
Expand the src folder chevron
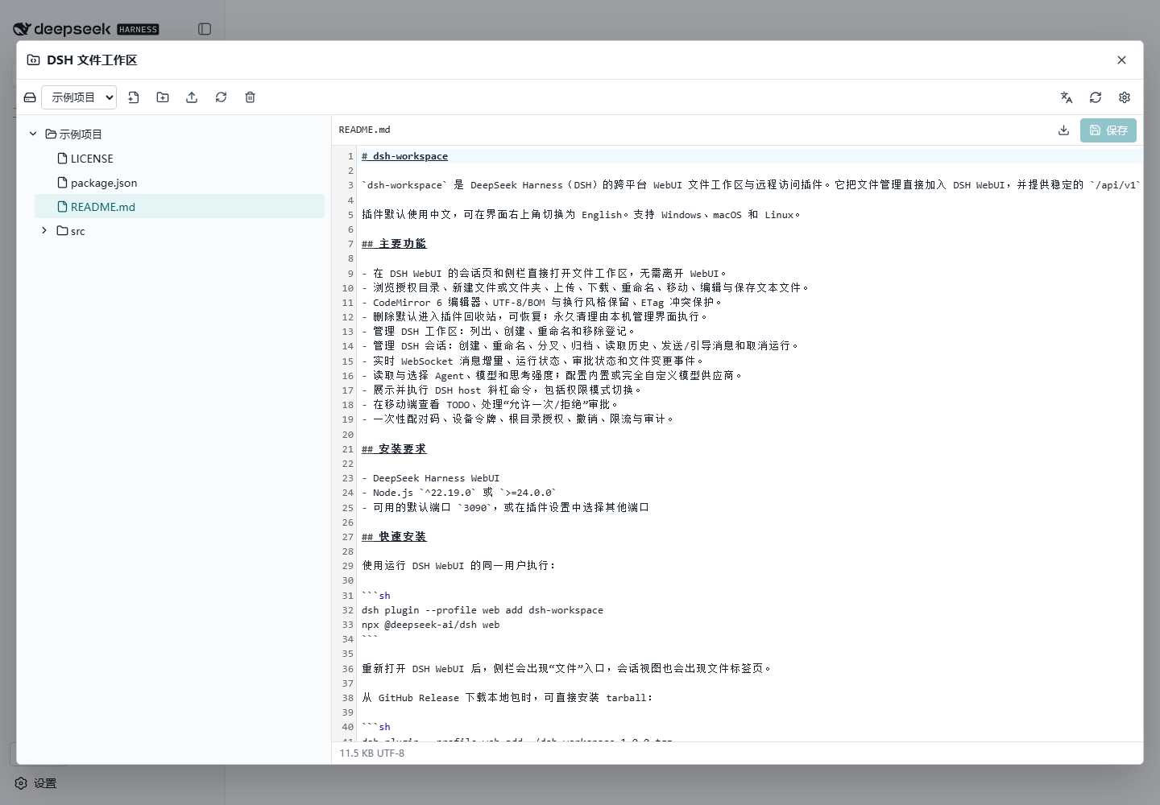(x=44, y=231)
